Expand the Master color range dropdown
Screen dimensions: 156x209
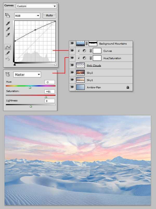(27, 75)
